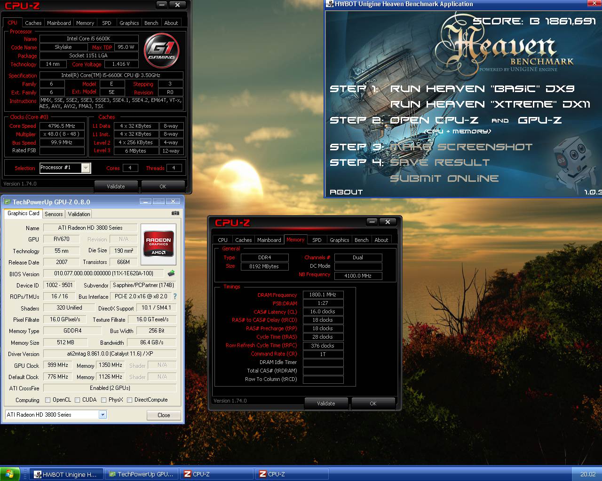Click DRAM Frequency value 1800.1 MHz

(323, 295)
